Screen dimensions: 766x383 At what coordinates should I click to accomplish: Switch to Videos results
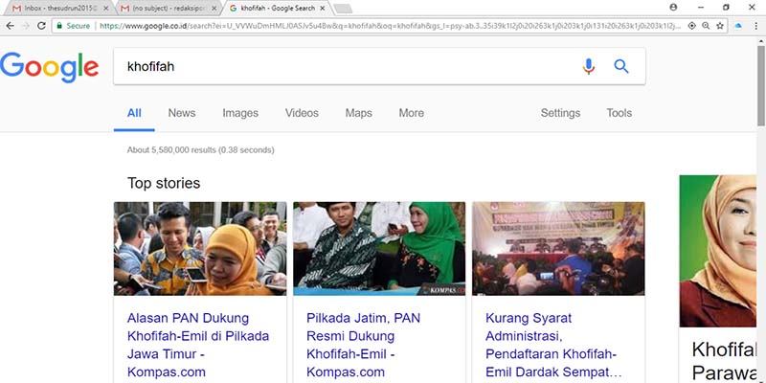pyautogui.click(x=302, y=113)
